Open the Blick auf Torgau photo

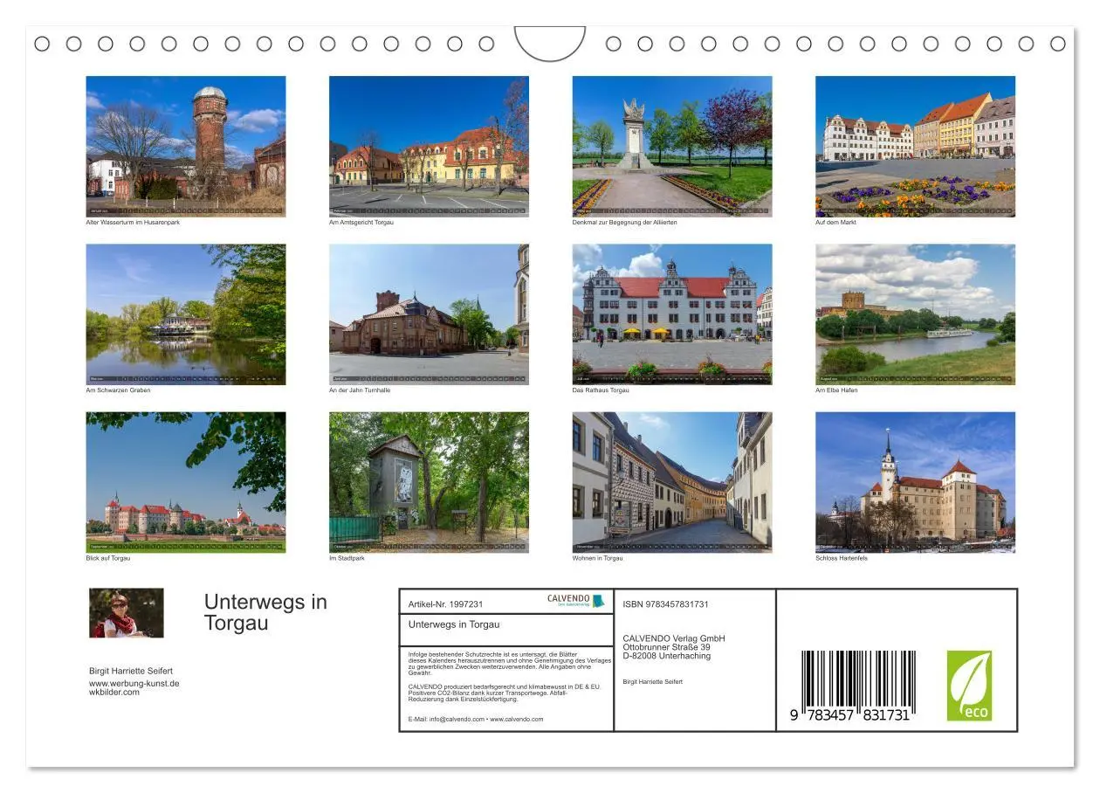[186, 482]
